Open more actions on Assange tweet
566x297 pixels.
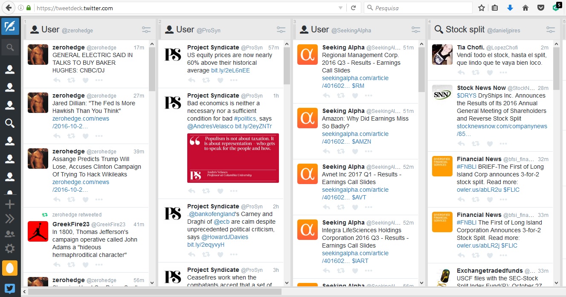pos(99,199)
